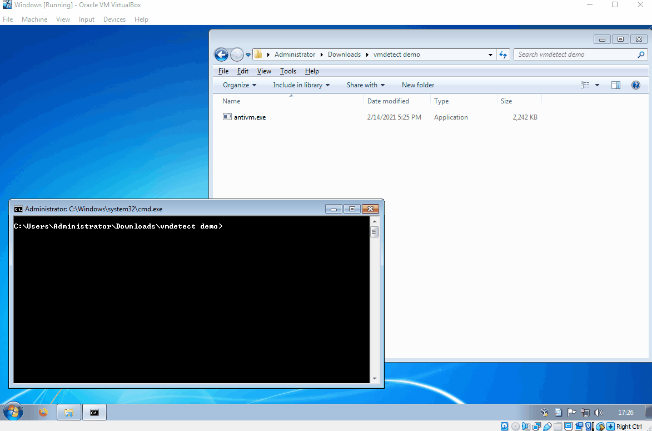
Task: Open the VirtualBox View menu
Action: coord(63,19)
